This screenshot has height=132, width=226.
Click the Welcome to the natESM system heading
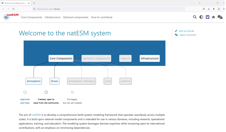coord(65,33)
